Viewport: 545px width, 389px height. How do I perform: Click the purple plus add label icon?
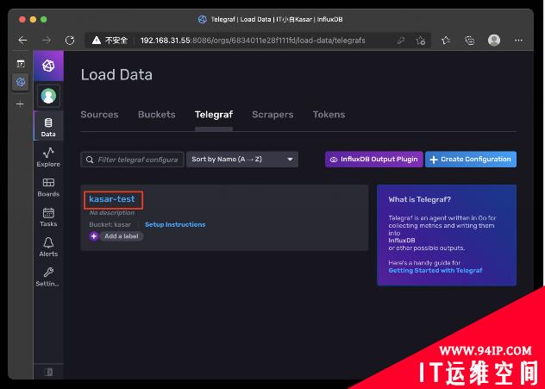(x=94, y=236)
